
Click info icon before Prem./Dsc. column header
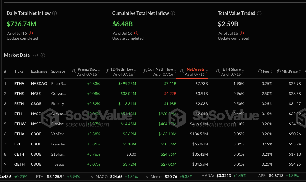point(75,71)
